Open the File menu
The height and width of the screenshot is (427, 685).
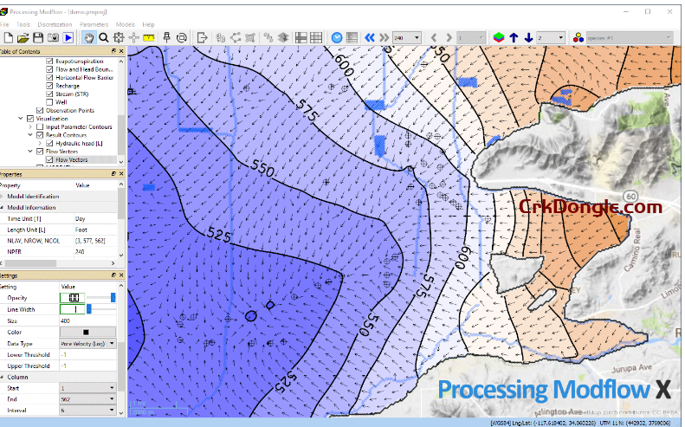tap(4, 24)
